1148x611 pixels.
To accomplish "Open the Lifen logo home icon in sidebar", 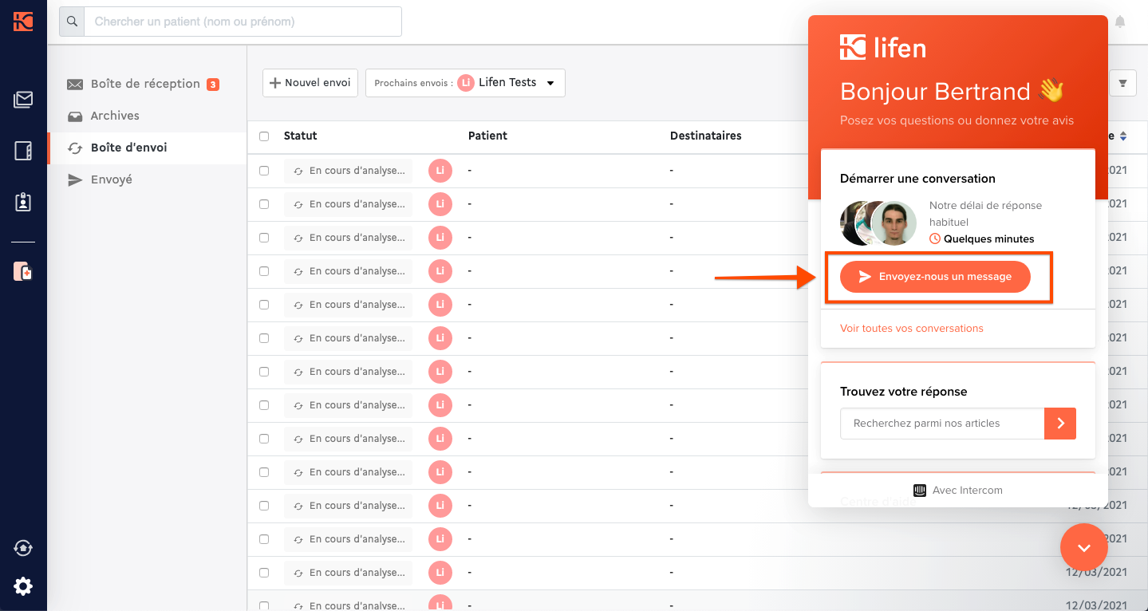I will (x=23, y=22).
